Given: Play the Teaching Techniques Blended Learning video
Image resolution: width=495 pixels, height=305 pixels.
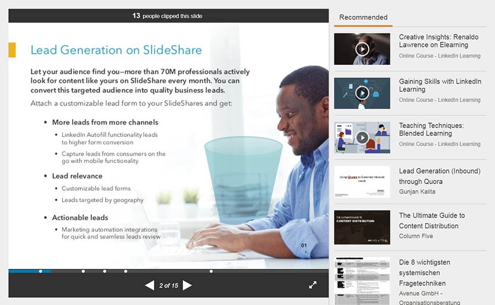Looking at the screenshot, I should pos(362,137).
